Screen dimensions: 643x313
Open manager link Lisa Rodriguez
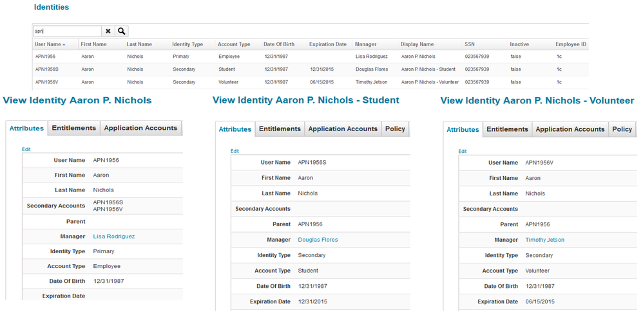[x=114, y=237]
